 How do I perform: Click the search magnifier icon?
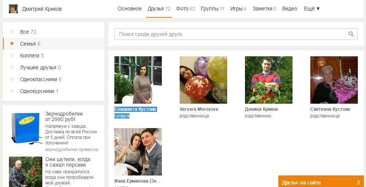pyautogui.click(x=351, y=34)
